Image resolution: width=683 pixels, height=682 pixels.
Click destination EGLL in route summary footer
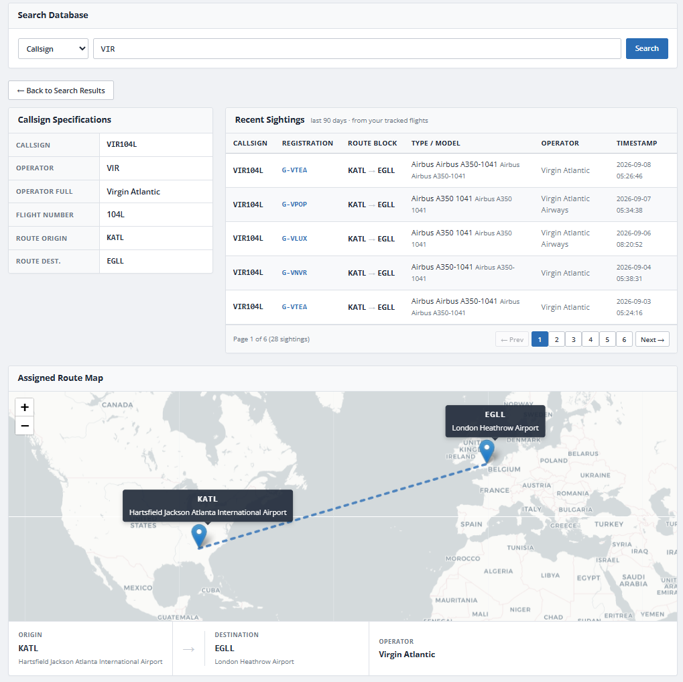pos(225,648)
